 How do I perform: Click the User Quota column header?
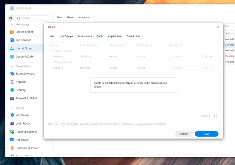click(x=176, y=45)
